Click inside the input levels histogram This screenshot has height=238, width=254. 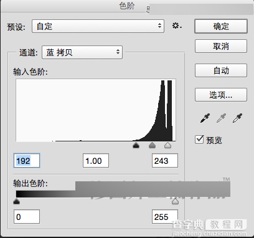tap(96, 110)
